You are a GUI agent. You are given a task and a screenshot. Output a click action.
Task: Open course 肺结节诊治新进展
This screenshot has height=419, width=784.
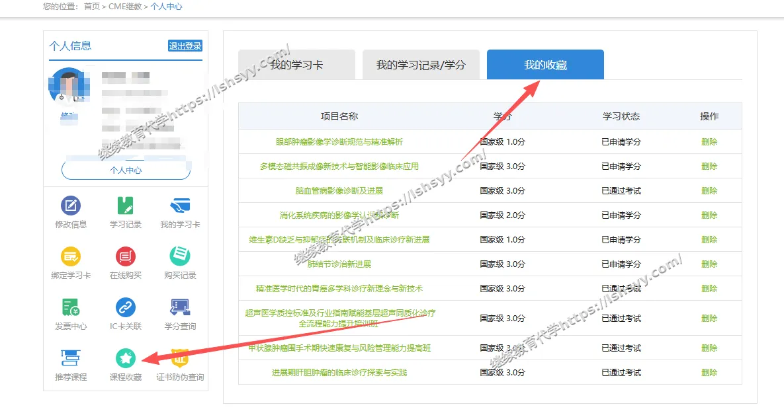(x=339, y=264)
